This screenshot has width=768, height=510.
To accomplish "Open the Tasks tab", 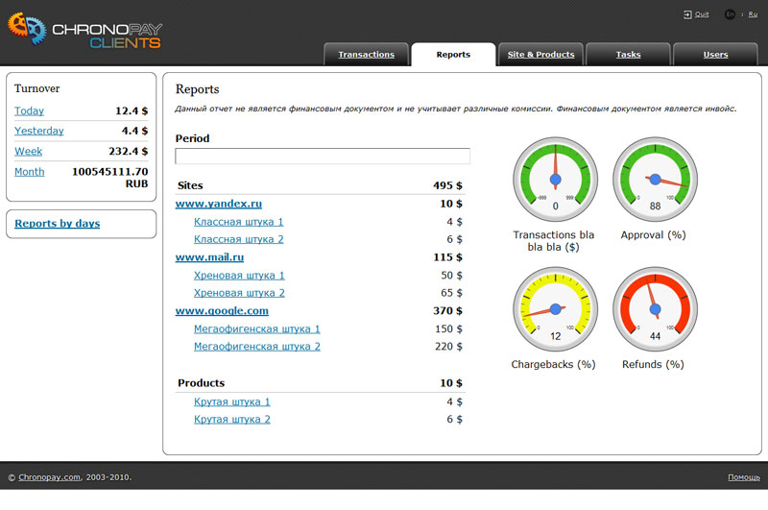I will [628, 55].
